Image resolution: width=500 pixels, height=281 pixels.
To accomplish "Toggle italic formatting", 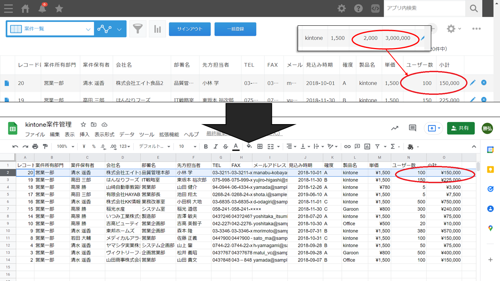I will click(216, 146).
